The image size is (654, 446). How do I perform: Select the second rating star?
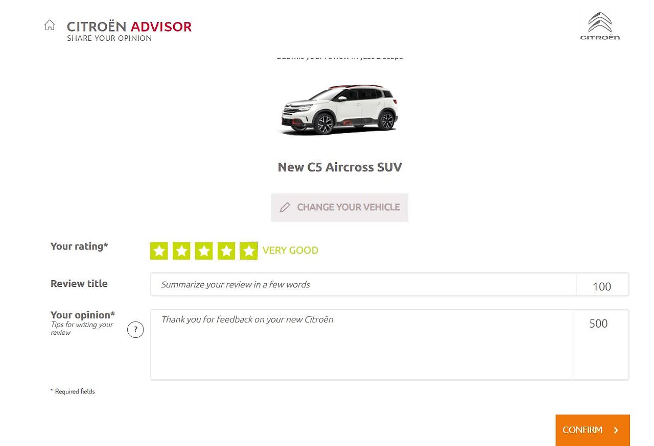[x=181, y=251]
